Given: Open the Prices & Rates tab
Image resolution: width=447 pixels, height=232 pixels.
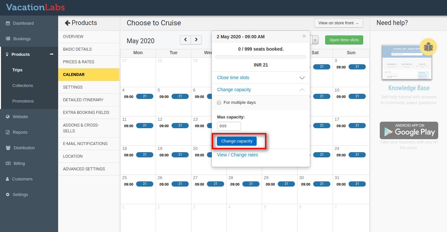Looking at the screenshot, I should 79,62.
